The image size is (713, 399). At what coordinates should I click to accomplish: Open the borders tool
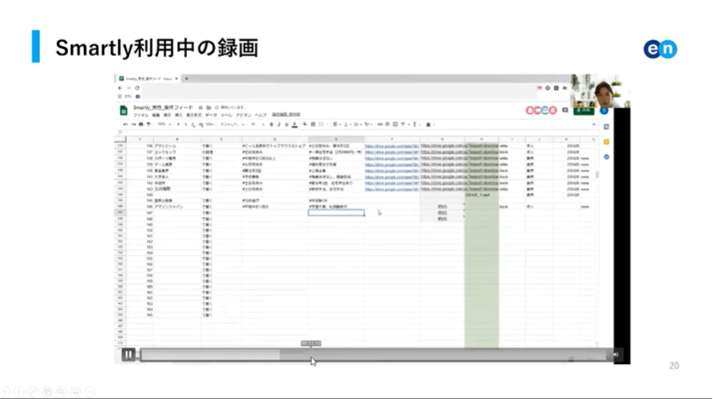313,124
